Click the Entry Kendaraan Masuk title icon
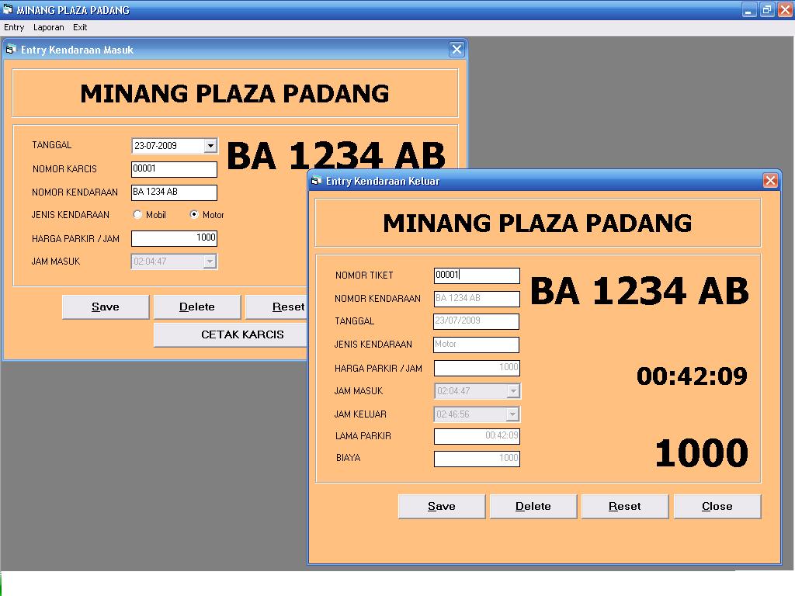Screen dimensions: 795x596 10,50
